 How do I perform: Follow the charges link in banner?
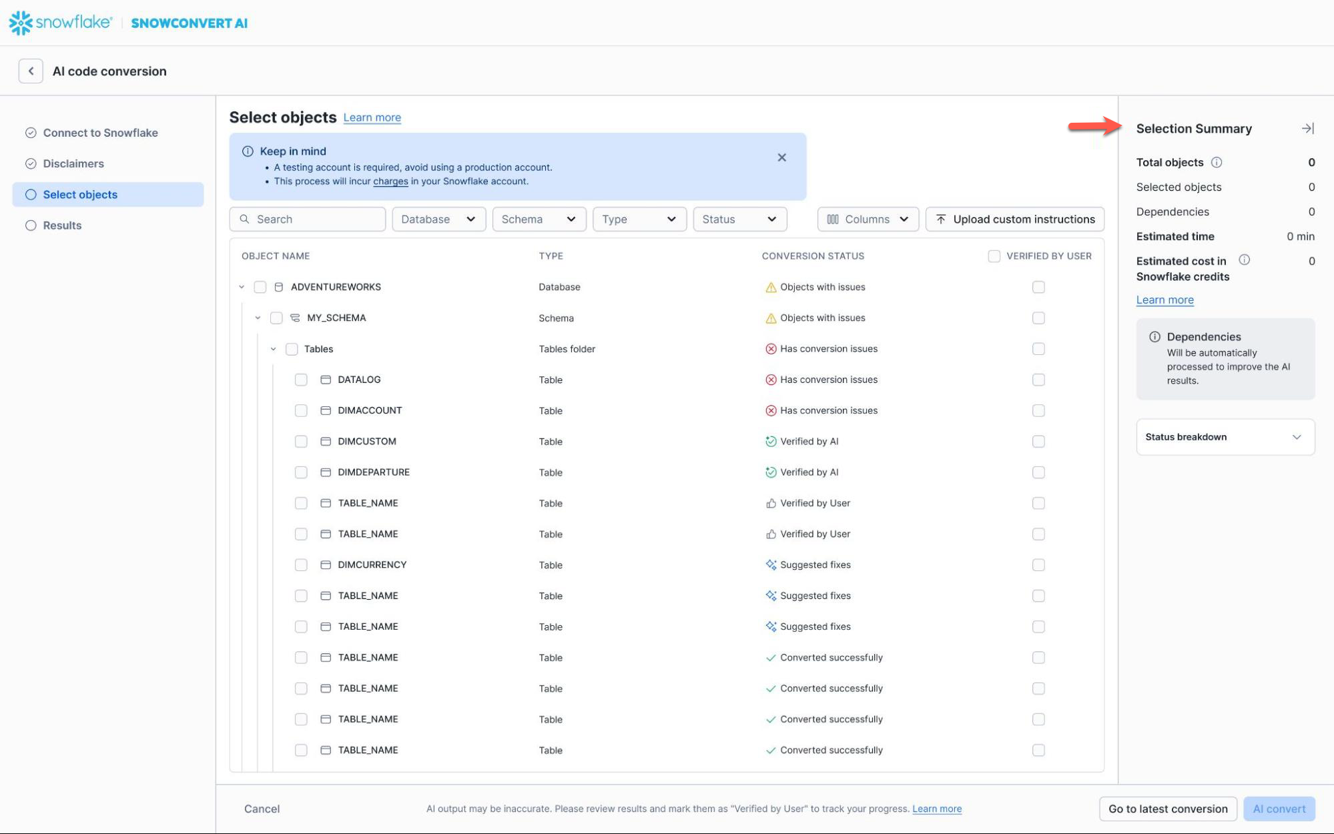coord(390,181)
